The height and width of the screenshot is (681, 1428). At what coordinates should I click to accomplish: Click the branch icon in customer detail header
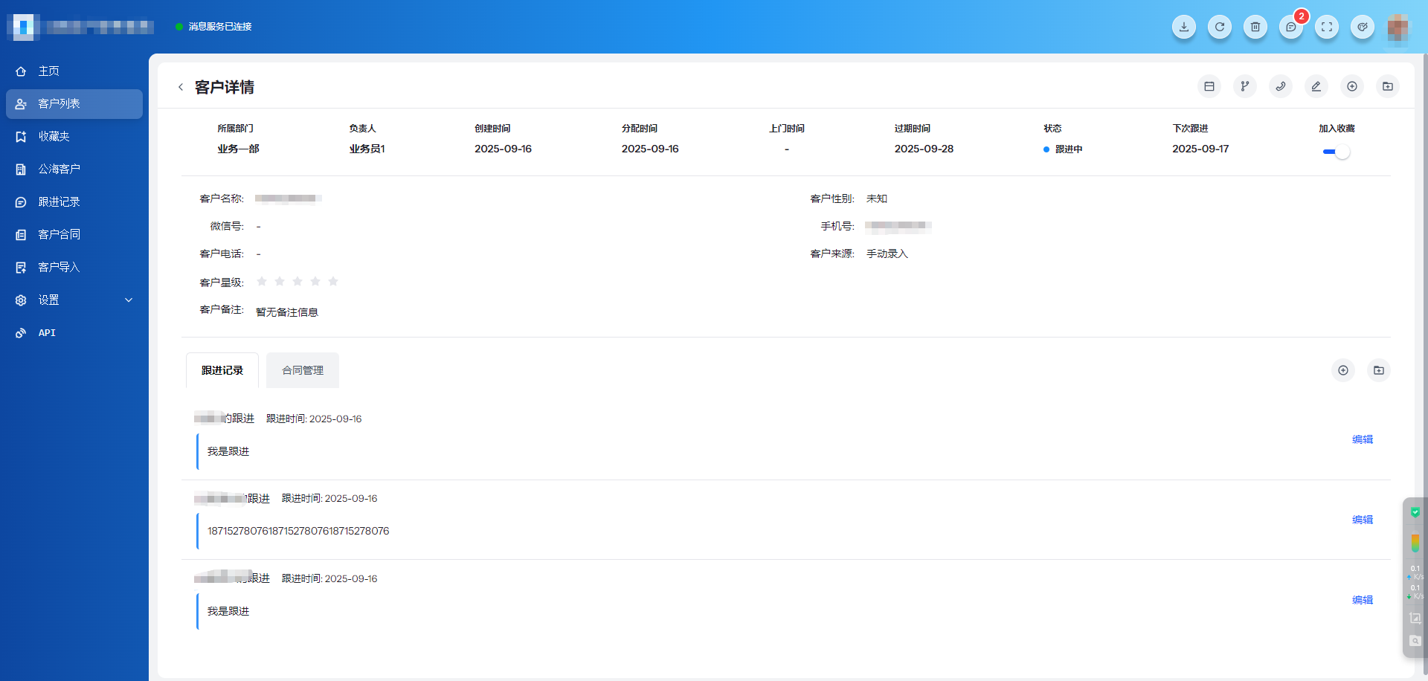[x=1245, y=86]
